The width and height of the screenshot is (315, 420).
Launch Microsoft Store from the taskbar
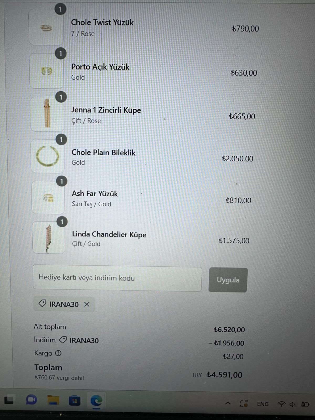(x=75, y=401)
